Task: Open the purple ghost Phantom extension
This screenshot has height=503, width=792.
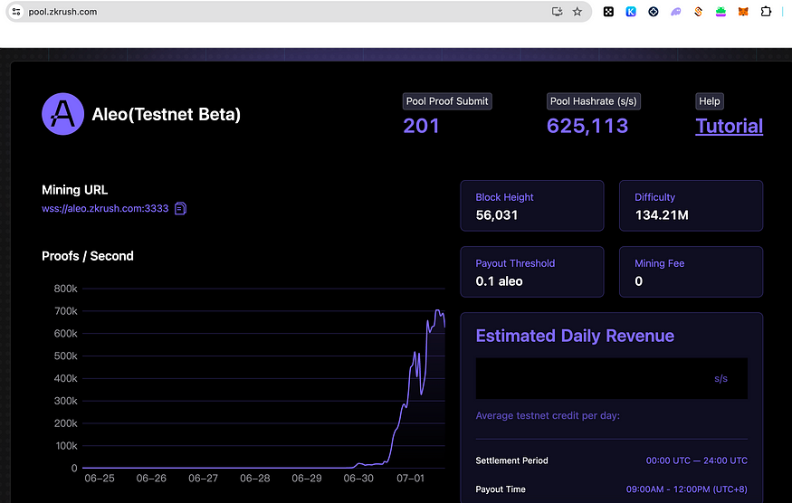Action: coord(676,12)
